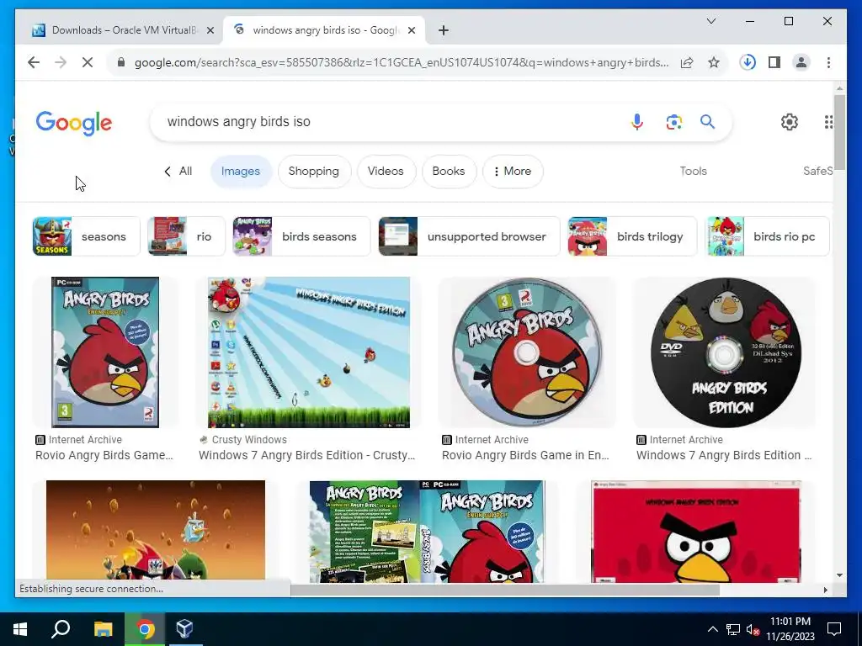Go back to the previous page
The height and width of the screenshot is (646, 862).
coord(34,62)
